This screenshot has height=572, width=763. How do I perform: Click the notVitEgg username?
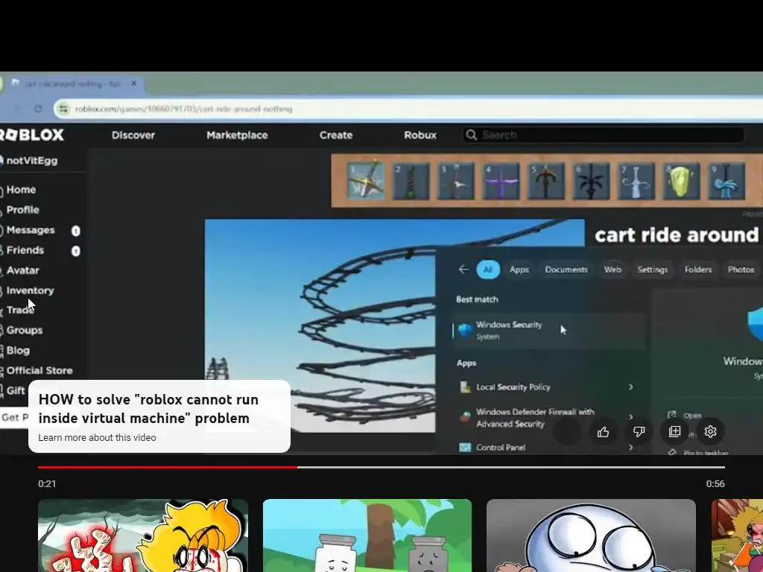(x=31, y=161)
